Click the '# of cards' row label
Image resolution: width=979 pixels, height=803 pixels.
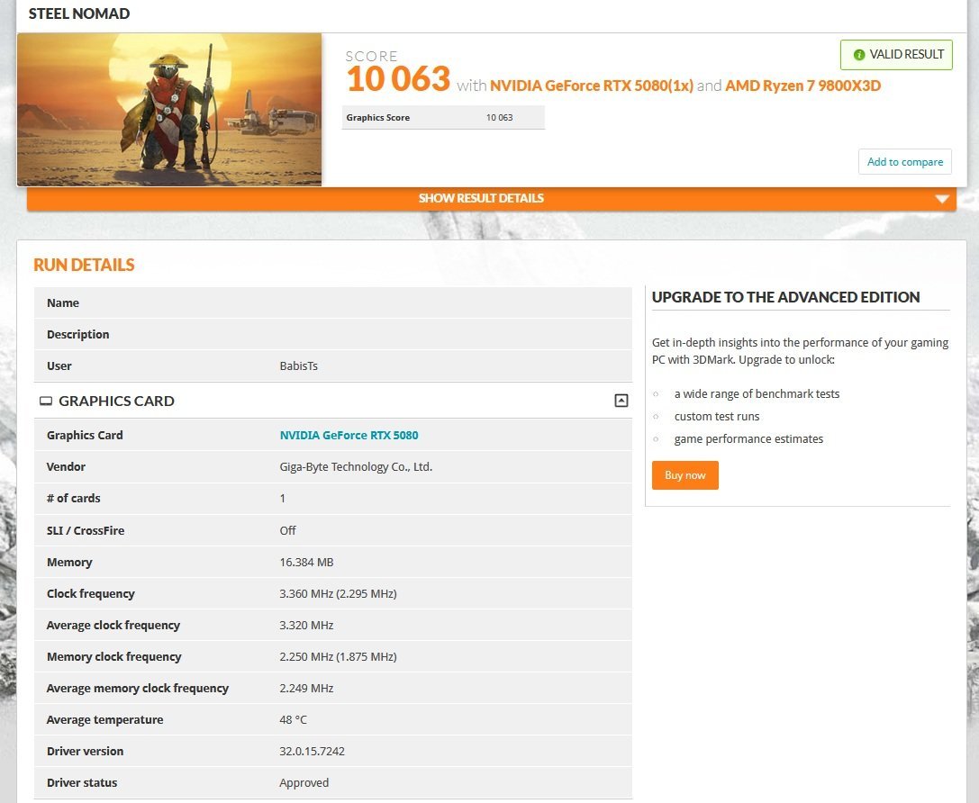tap(74, 498)
